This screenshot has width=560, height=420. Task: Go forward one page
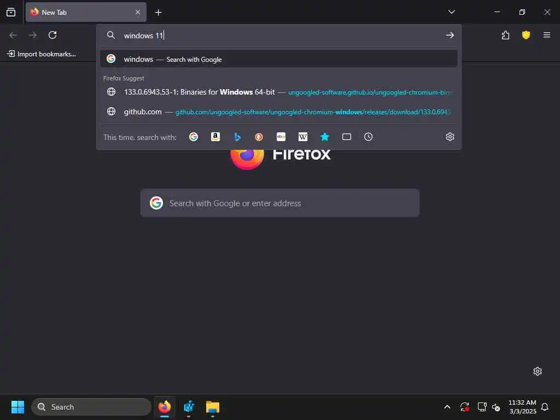[33, 35]
